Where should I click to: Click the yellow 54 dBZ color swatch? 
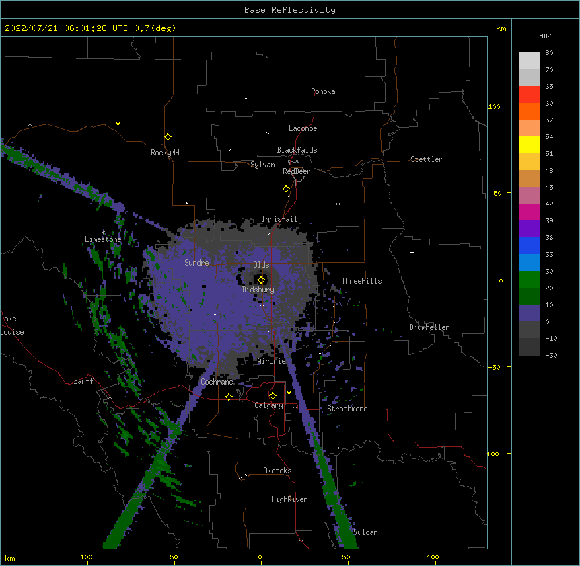pyautogui.click(x=529, y=145)
